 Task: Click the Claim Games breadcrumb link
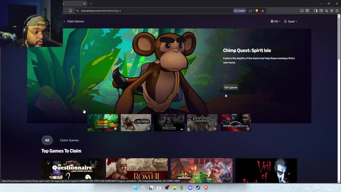click(x=75, y=21)
